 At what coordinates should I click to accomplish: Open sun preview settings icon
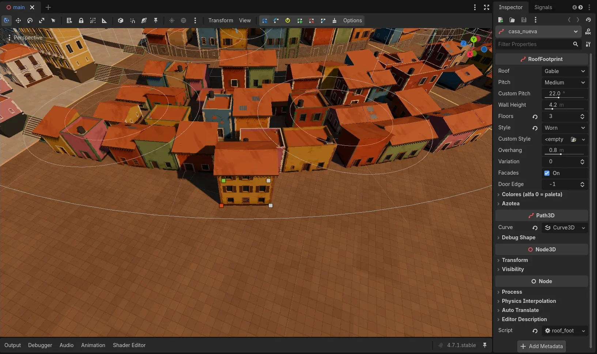[172, 20]
